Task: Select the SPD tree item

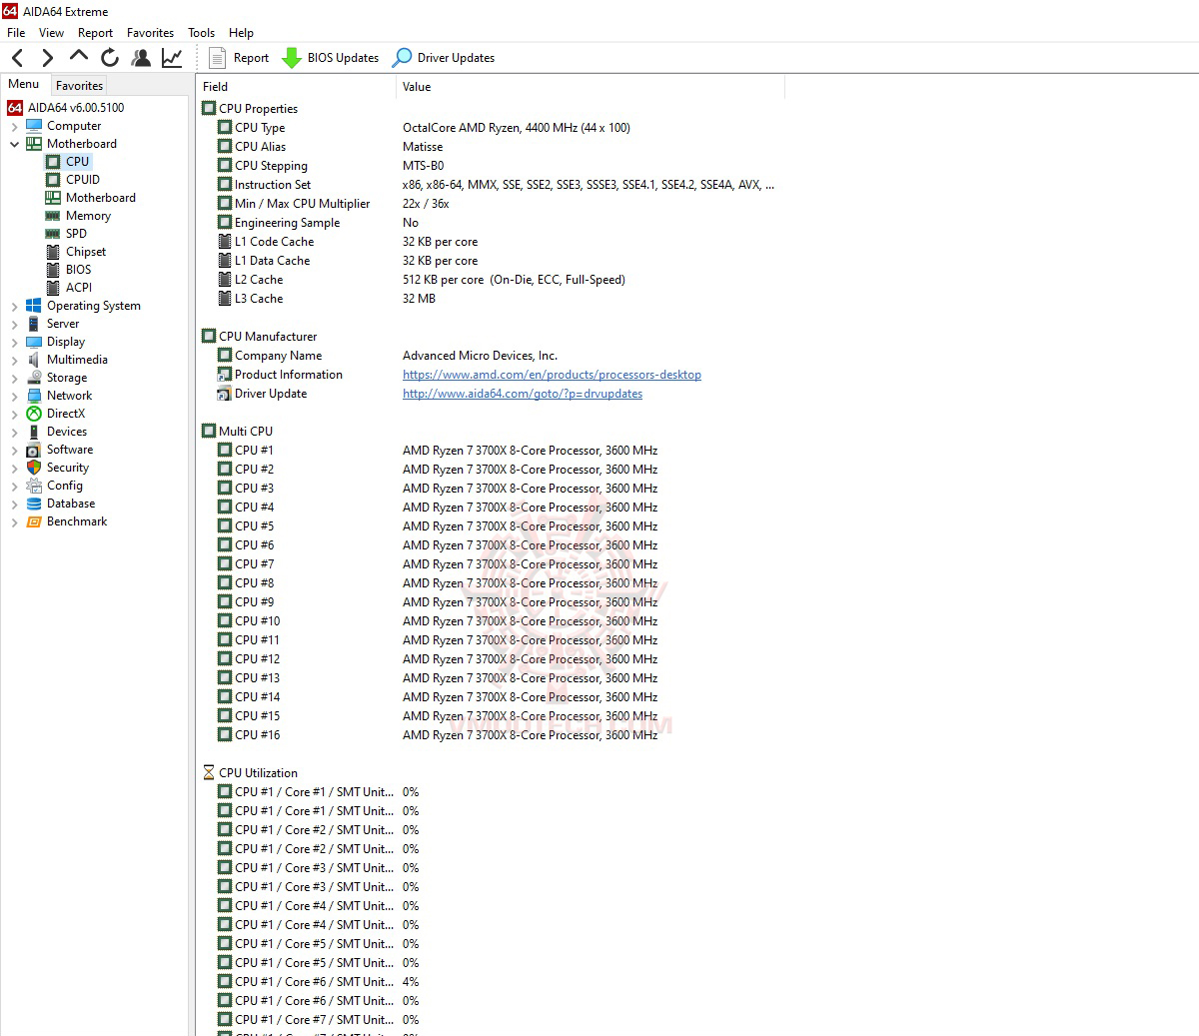Action: (x=76, y=234)
